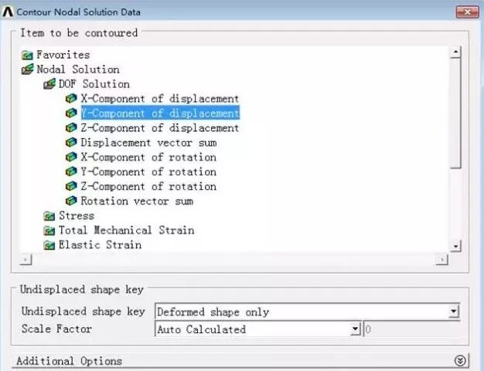Select X-Component of rotation
Screen dimensions: 484x371
148,157
